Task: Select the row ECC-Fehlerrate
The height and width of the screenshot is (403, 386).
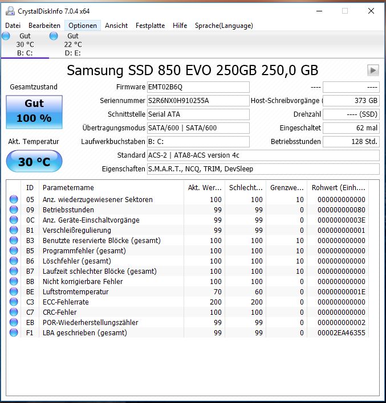Action: tap(188, 302)
